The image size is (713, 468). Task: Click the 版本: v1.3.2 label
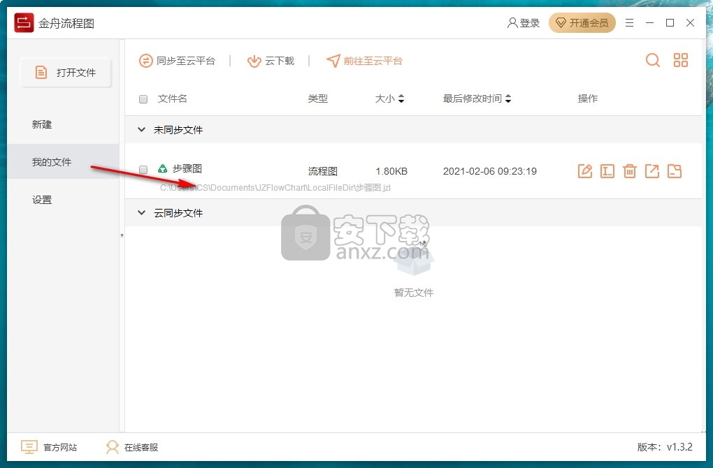pos(665,447)
